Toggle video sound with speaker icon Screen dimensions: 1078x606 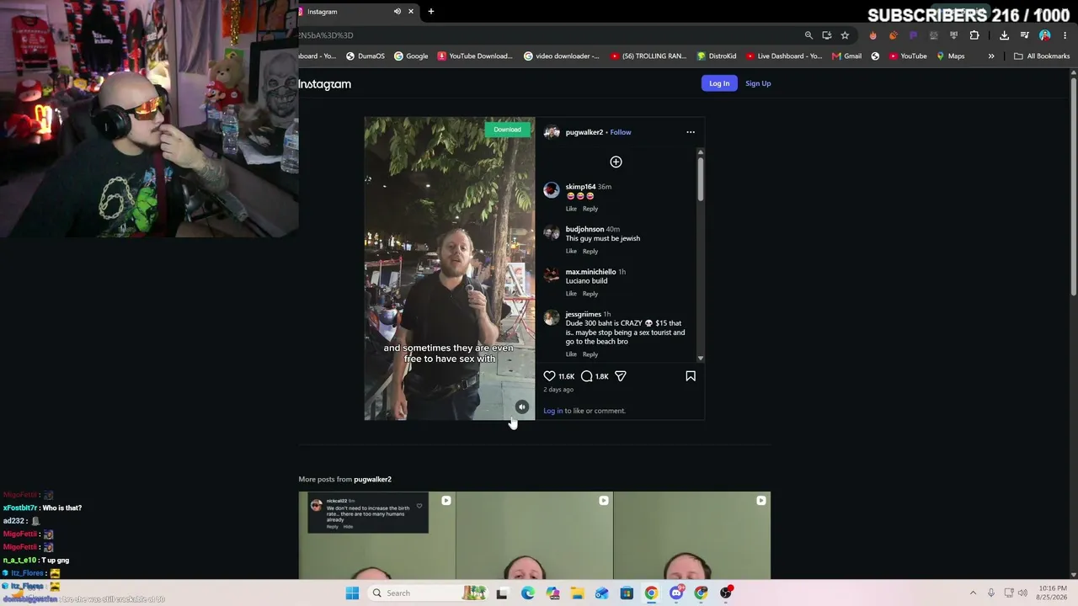522,407
